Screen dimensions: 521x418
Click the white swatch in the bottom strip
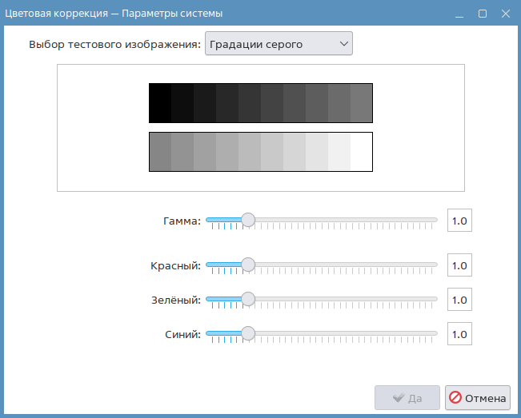tap(362, 152)
